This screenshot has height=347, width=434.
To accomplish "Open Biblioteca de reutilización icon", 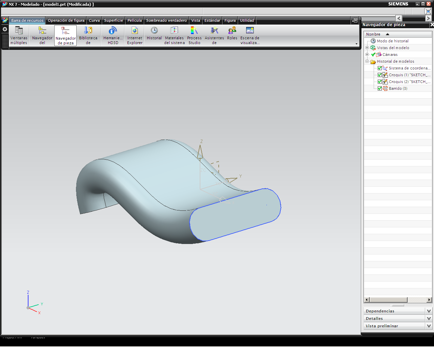I will [88, 35].
